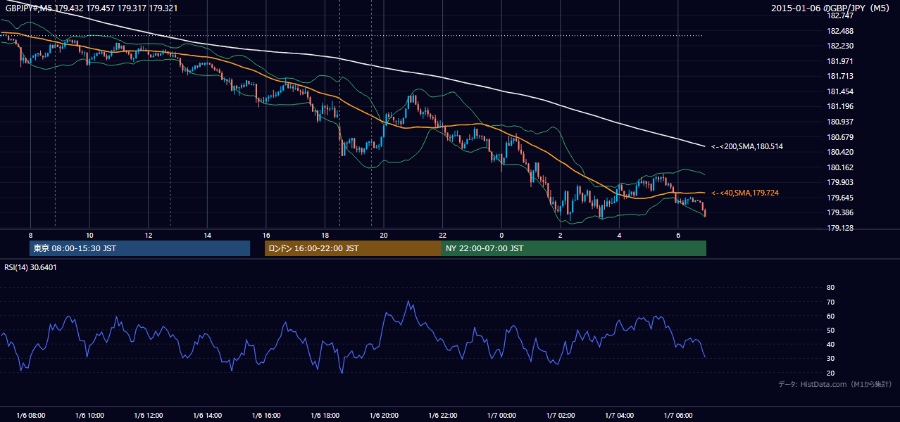The width and height of the screenshot is (900, 422).
Task: Click the HistData.com data source credit
Action: [835, 384]
